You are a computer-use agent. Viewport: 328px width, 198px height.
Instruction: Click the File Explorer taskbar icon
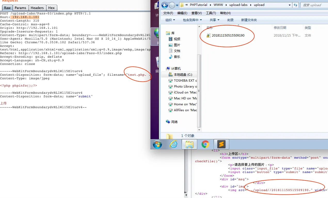click(x=189, y=144)
